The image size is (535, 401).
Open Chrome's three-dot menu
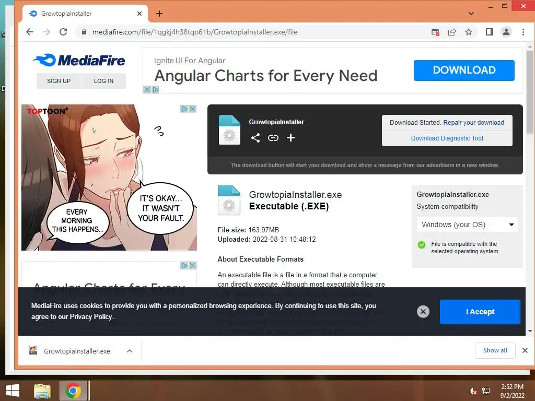523,32
